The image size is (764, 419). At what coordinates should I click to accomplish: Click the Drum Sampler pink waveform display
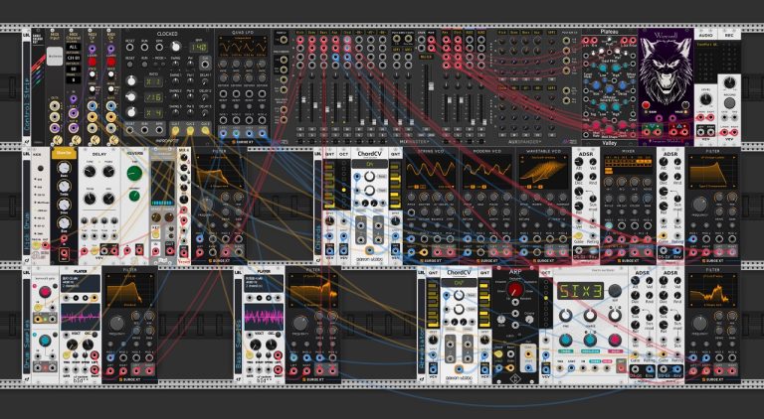tap(80, 317)
